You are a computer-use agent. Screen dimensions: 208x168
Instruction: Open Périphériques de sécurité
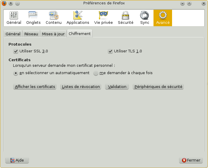(158, 87)
